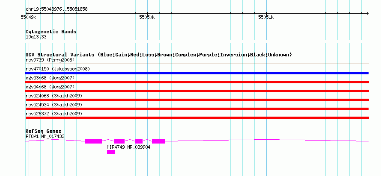Click the chr19:55048976..55051858 coordinate label
381x176 pixels.
[x=57, y=9]
